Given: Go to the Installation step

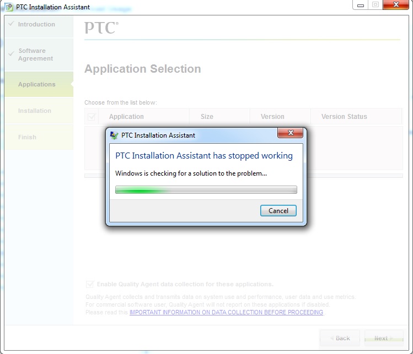Looking at the screenshot, I should pyautogui.click(x=39, y=111).
